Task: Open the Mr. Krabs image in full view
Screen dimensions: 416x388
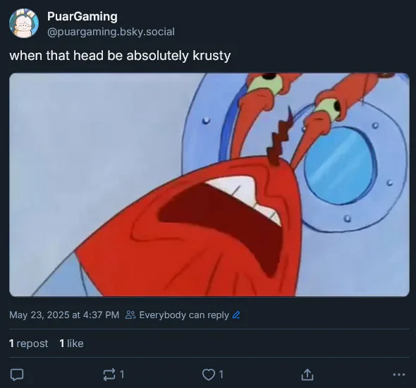Action: pos(209,185)
